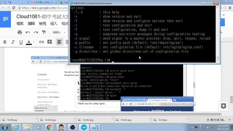
Task: Select the paint format tool
Action: [x=44, y=32]
